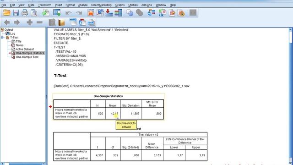Collapse the T-Test branch in outline

(2, 38)
